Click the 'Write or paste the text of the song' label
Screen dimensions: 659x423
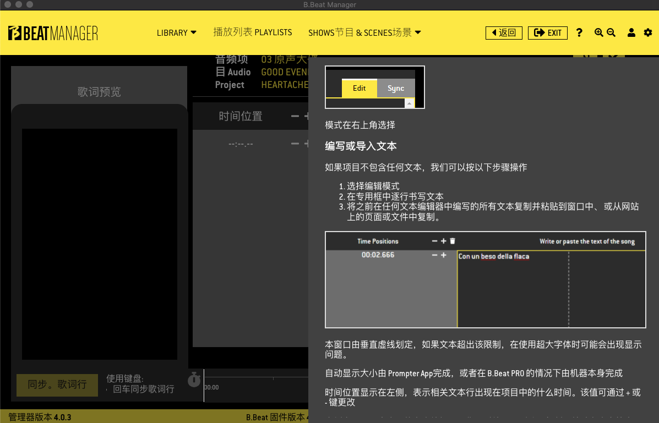587,241
